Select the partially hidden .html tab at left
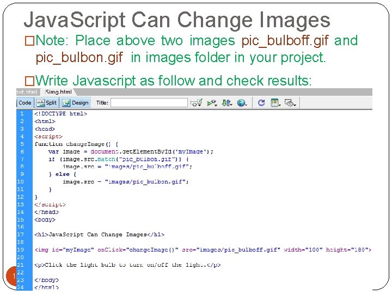 coord(27,92)
